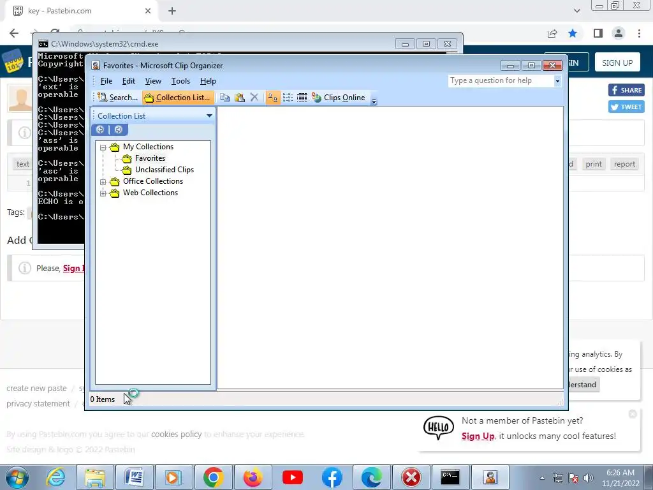Collapse the My Collections tree node
Image resolution: width=653 pixels, height=490 pixels.
coord(103,147)
